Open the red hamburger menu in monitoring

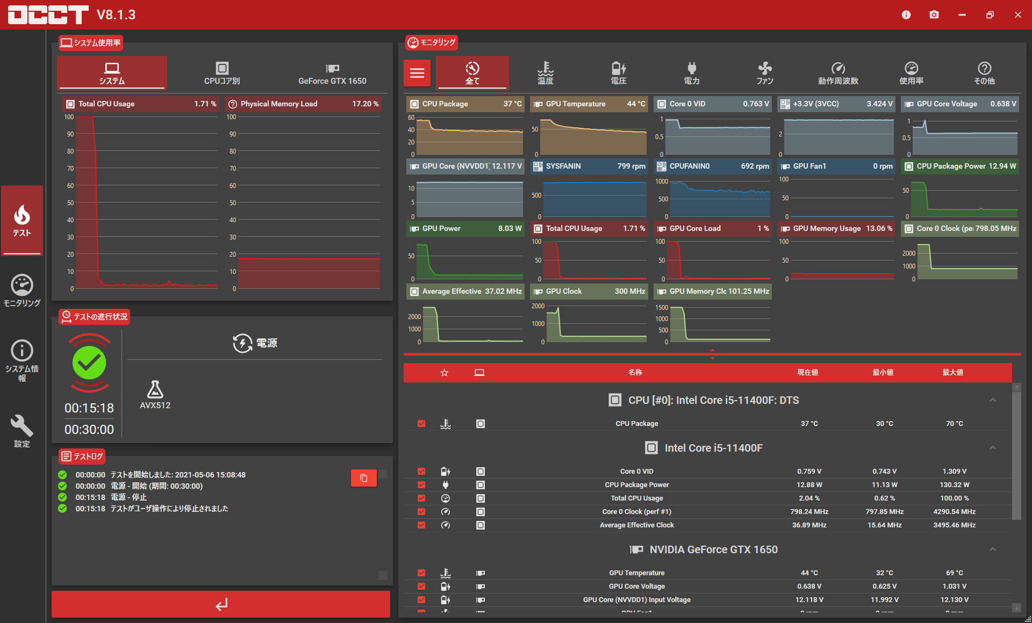[417, 73]
